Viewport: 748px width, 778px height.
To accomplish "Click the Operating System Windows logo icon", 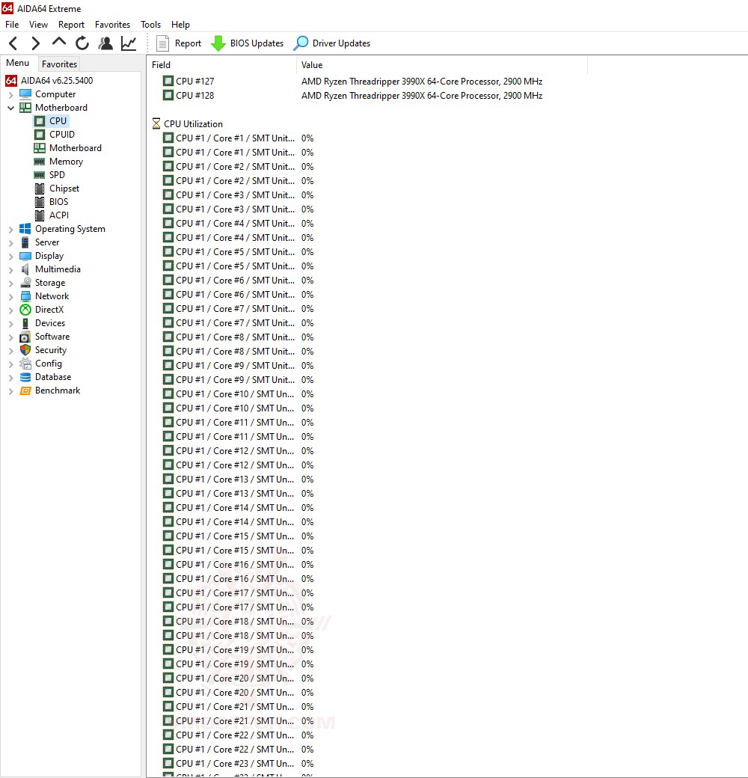I will point(25,229).
